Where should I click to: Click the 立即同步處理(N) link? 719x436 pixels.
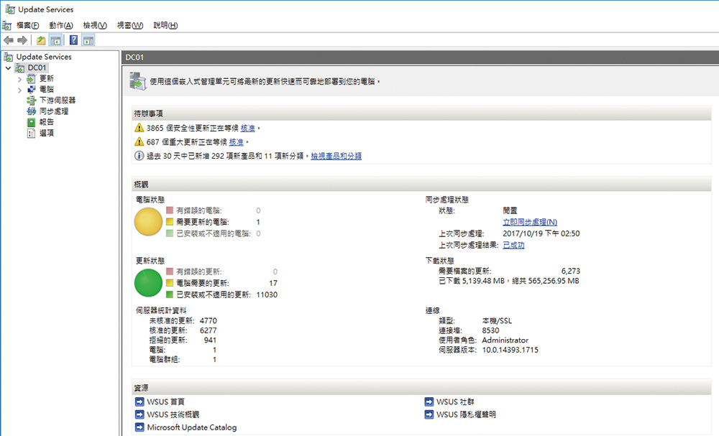530,222
